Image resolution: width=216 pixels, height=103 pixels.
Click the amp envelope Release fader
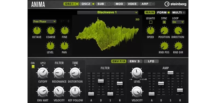coord(180,90)
